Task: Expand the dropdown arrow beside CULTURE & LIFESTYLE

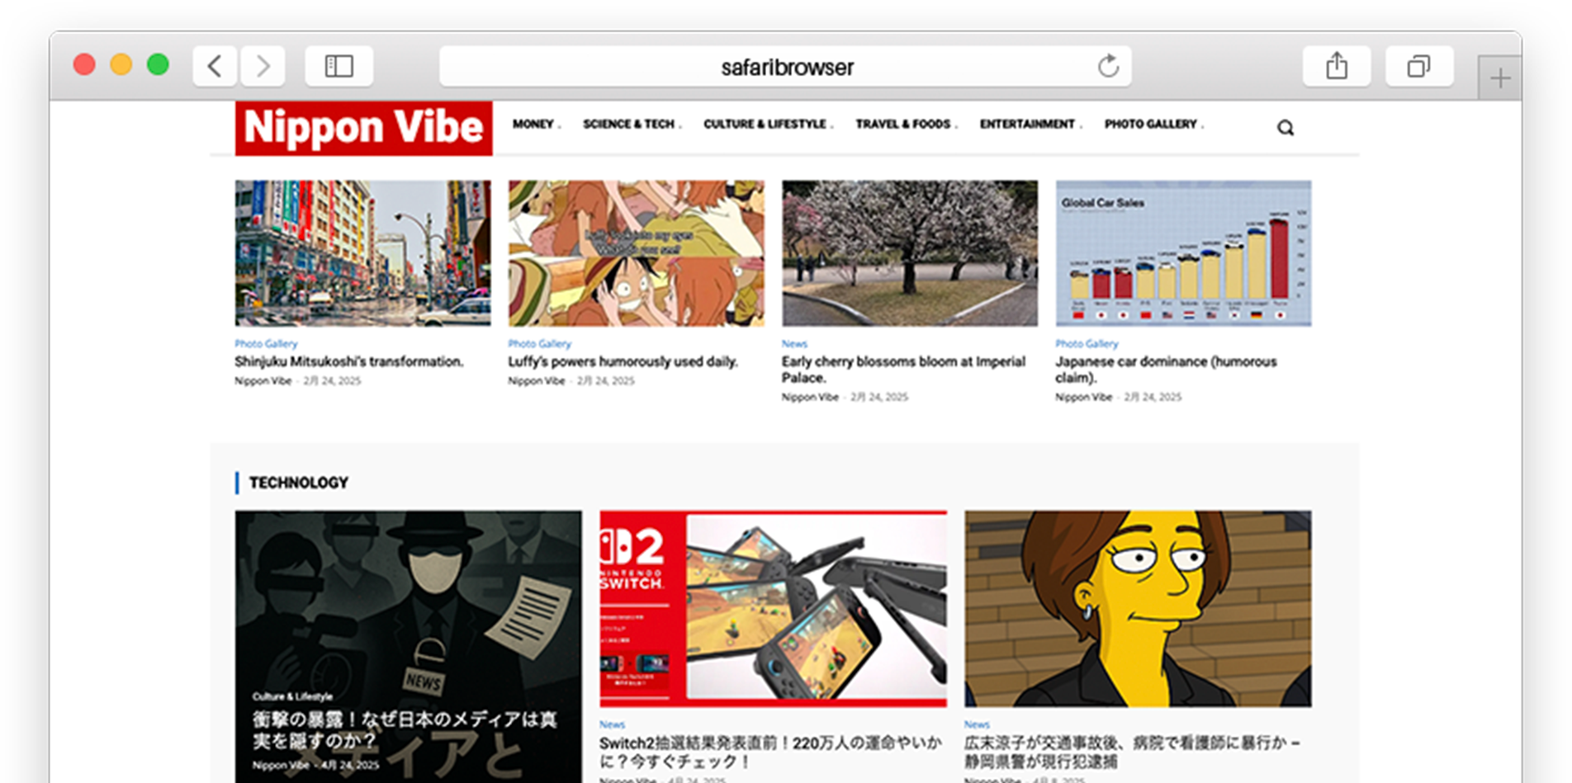Action: [x=831, y=126]
